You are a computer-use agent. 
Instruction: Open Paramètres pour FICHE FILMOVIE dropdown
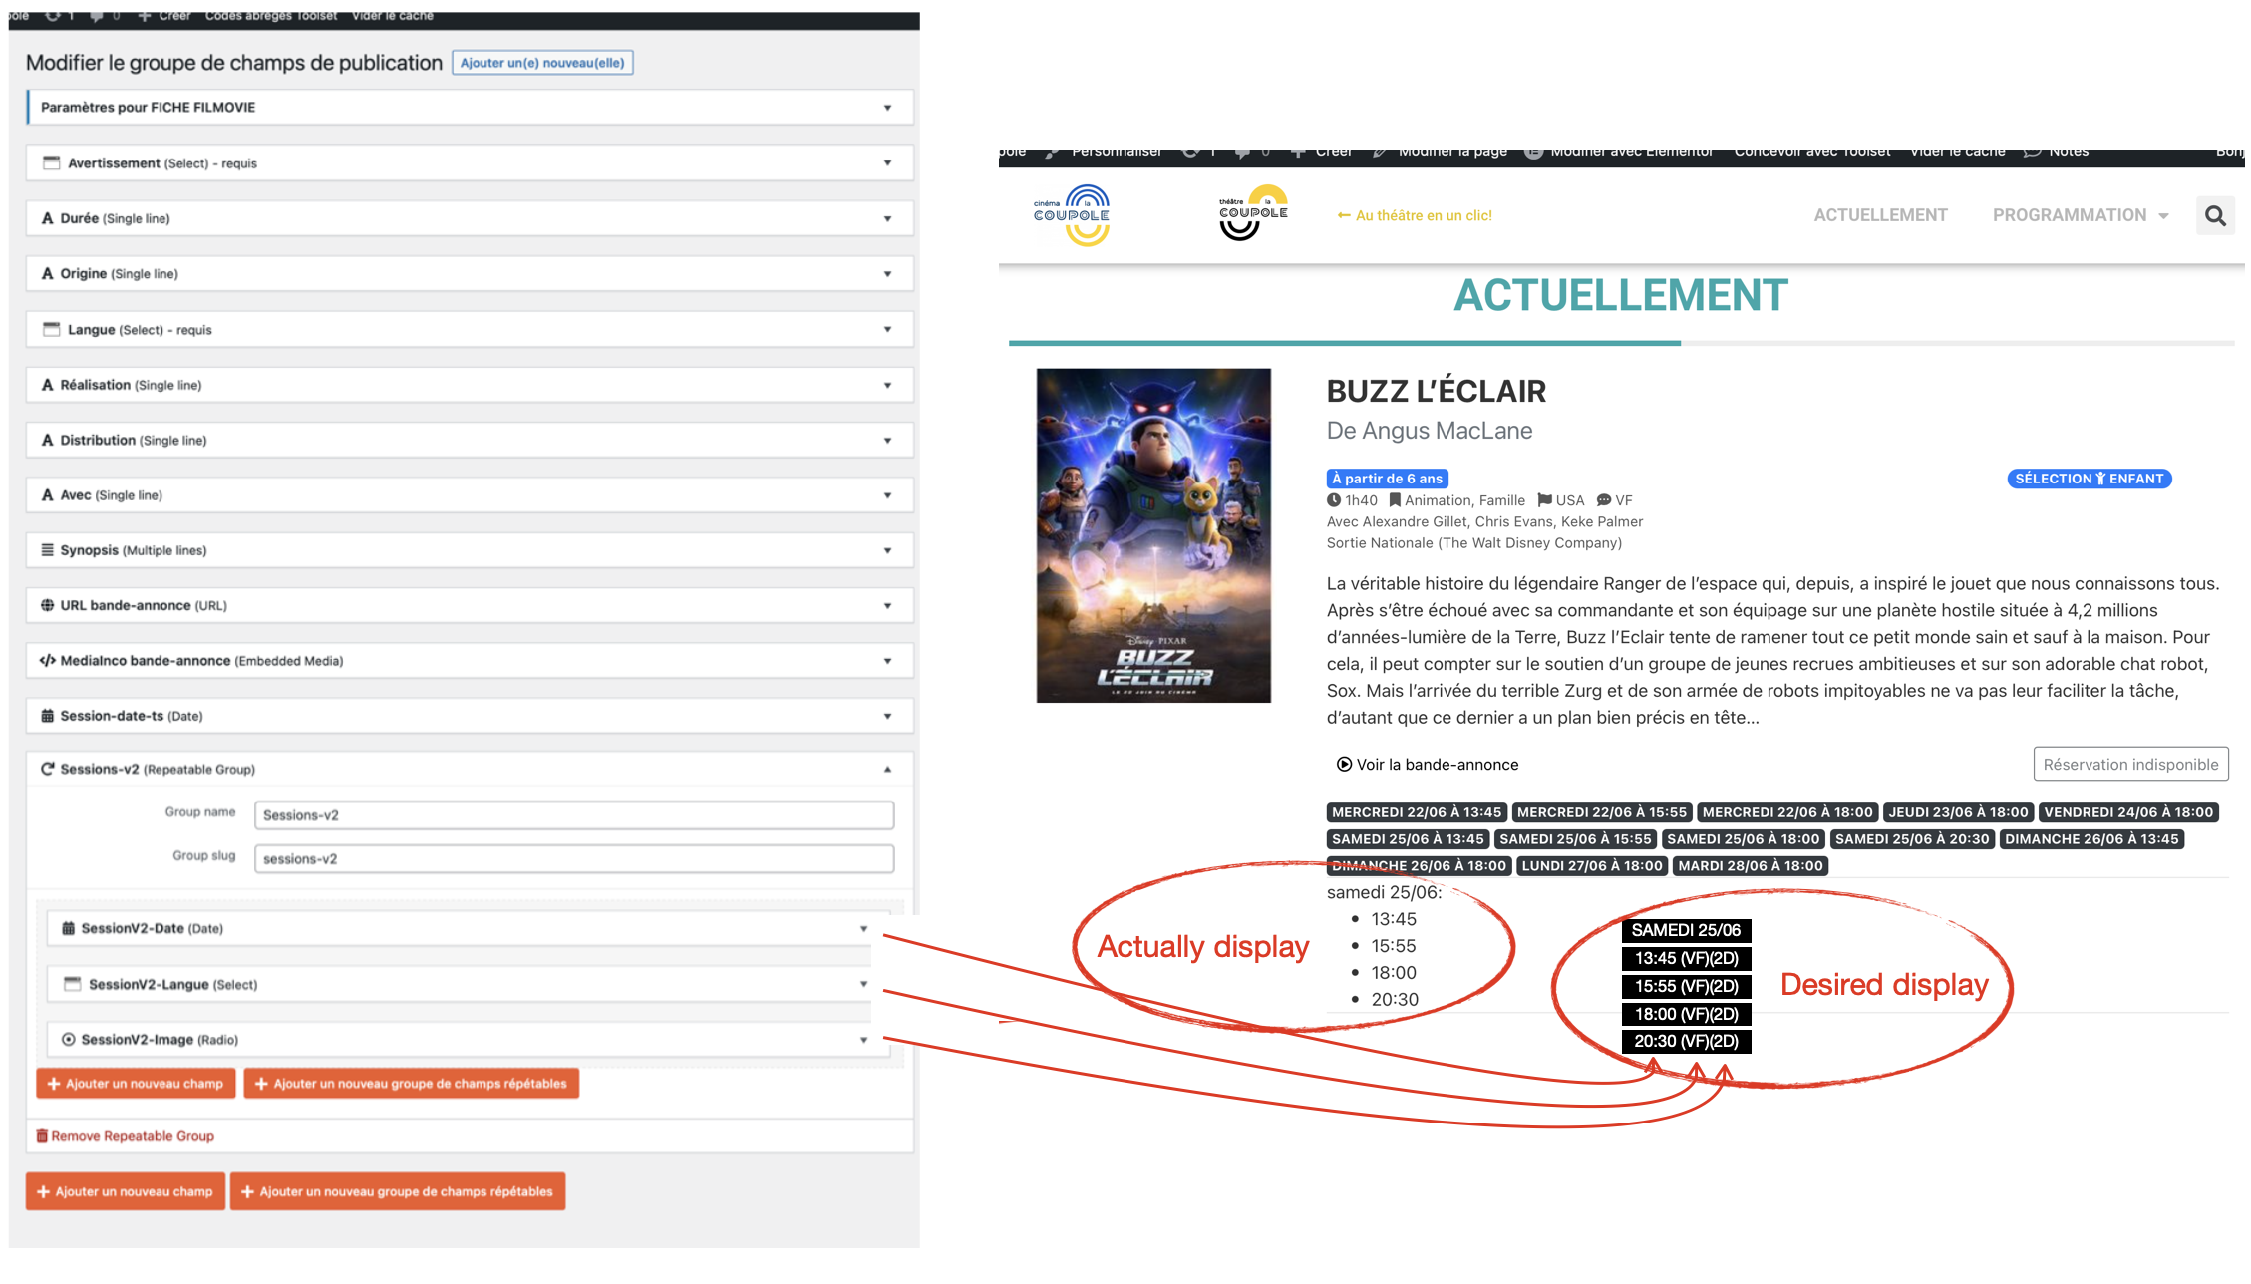tap(887, 108)
